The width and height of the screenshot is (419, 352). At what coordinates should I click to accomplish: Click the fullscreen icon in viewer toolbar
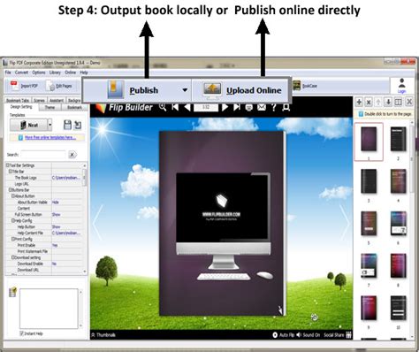click(x=286, y=107)
